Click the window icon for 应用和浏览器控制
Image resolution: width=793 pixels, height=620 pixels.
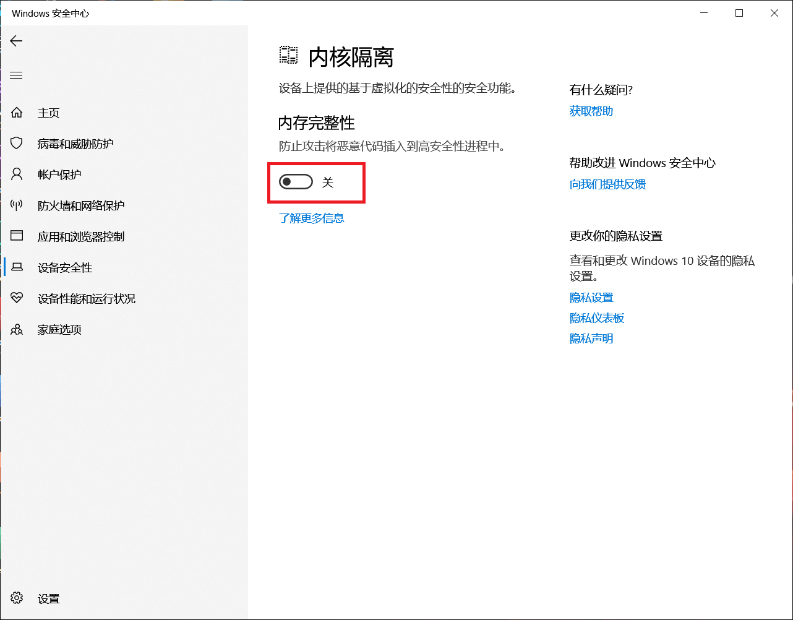tap(17, 236)
